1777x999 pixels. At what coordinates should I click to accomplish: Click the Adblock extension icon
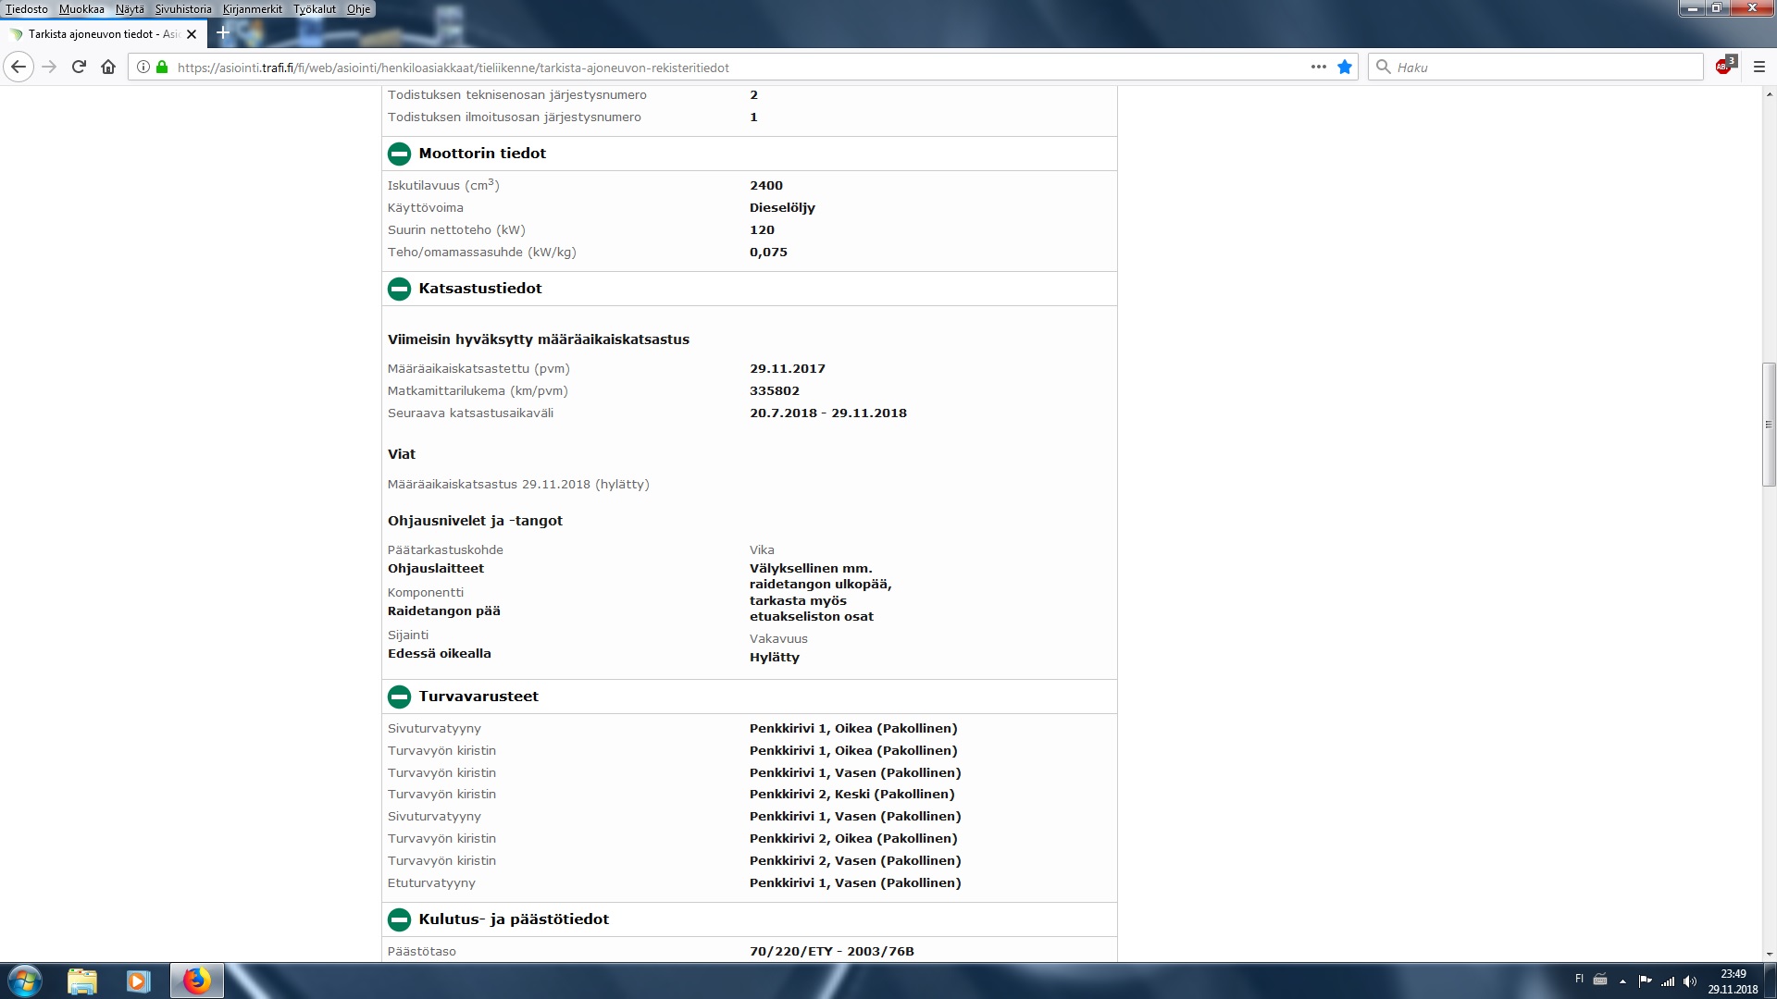pos(1724,67)
